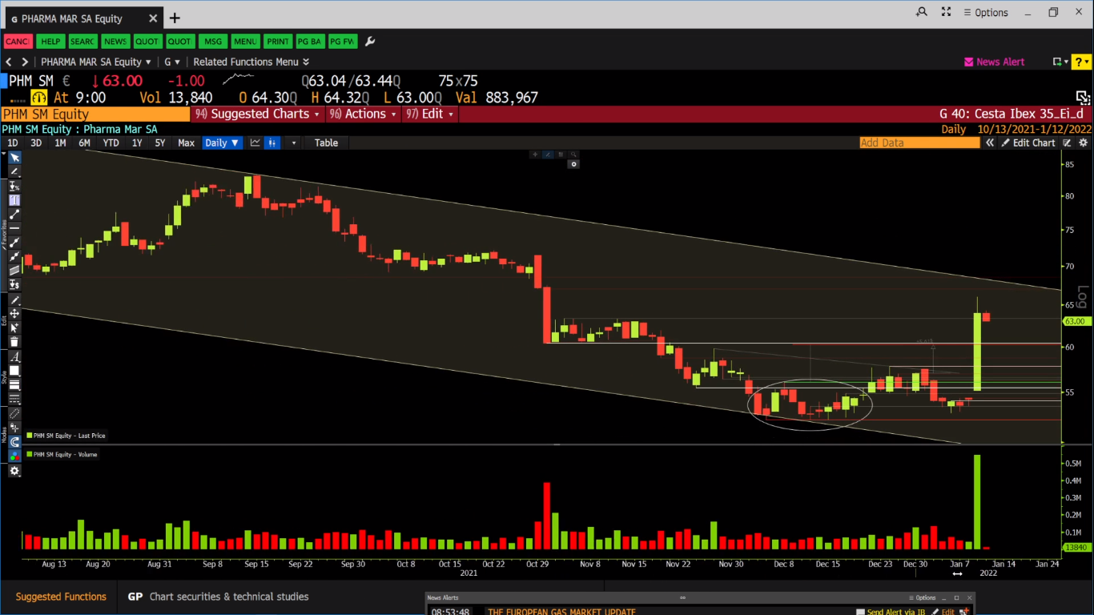1094x615 pixels.
Task: Select the trend line drawing tool
Action: (14, 214)
